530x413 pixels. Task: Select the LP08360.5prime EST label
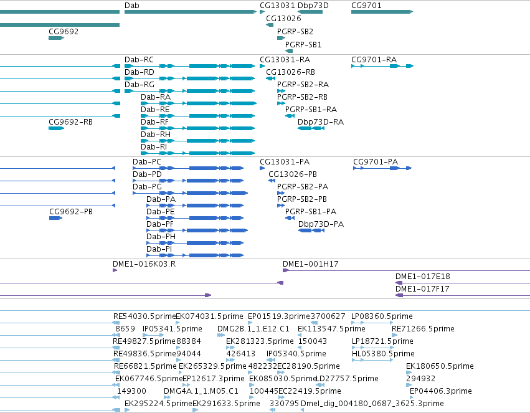tap(382, 316)
